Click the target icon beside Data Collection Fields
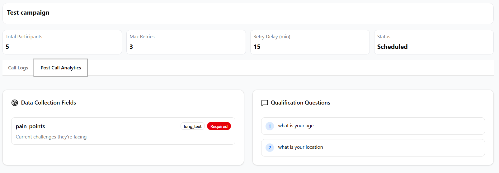The width and height of the screenshot is (499, 173). coord(15,103)
